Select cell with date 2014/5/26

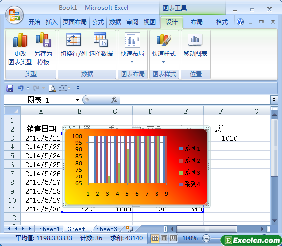(x=41, y=173)
